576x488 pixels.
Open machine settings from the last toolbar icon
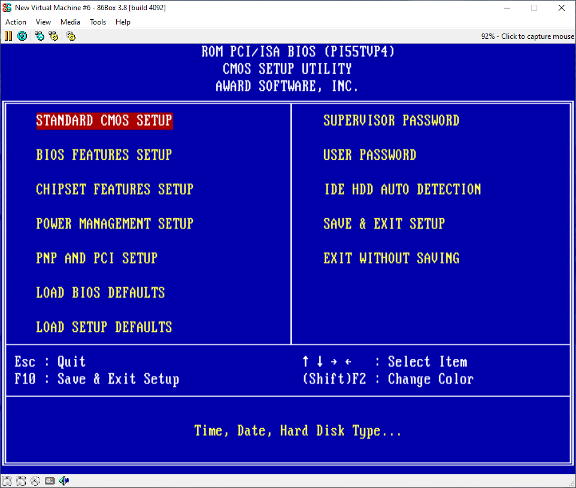click(x=71, y=36)
